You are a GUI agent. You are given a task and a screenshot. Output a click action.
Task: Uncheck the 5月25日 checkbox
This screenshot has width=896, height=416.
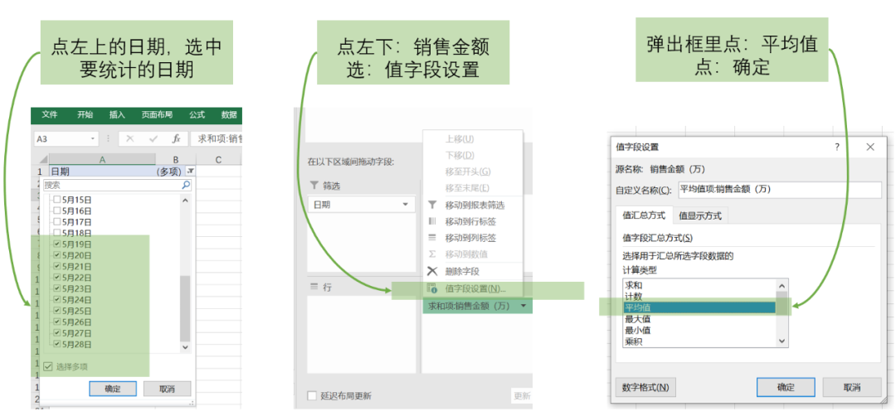(x=56, y=311)
